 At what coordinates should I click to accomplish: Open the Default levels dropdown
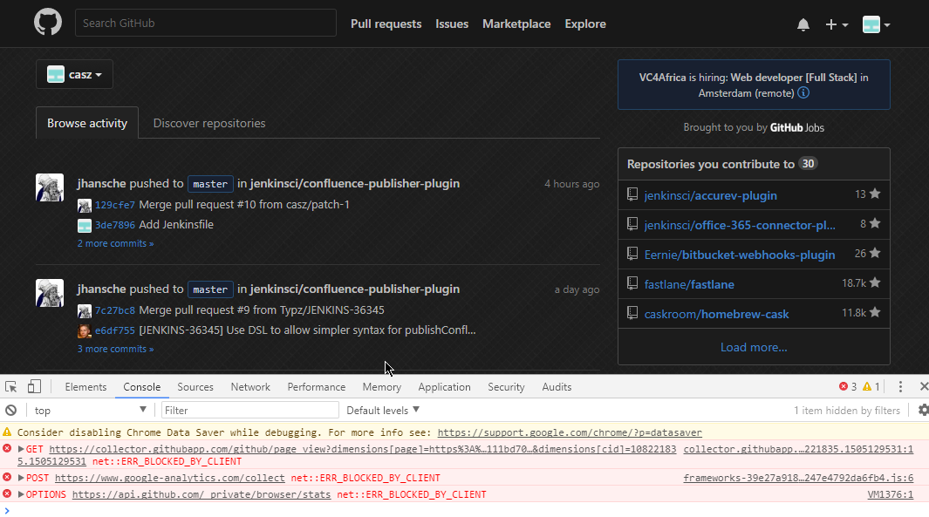coord(382,410)
